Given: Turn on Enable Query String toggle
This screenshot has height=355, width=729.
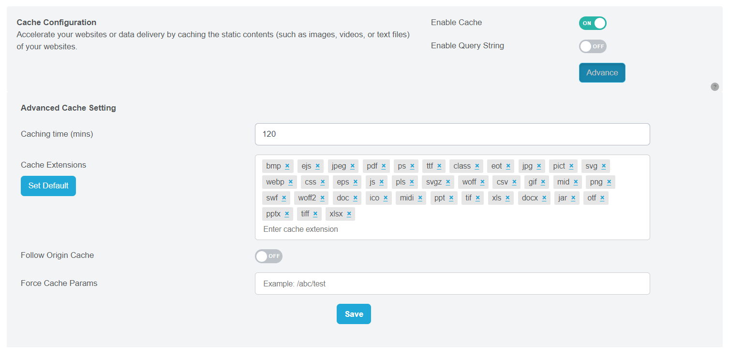Looking at the screenshot, I should [592, 46].
